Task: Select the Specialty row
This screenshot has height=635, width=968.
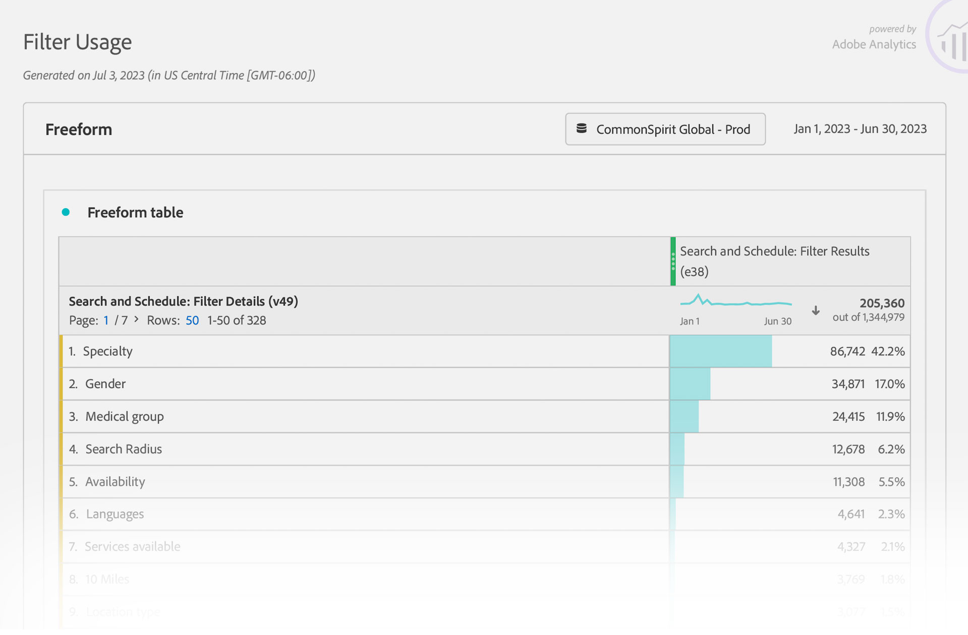Action: (x=107, y=351)
